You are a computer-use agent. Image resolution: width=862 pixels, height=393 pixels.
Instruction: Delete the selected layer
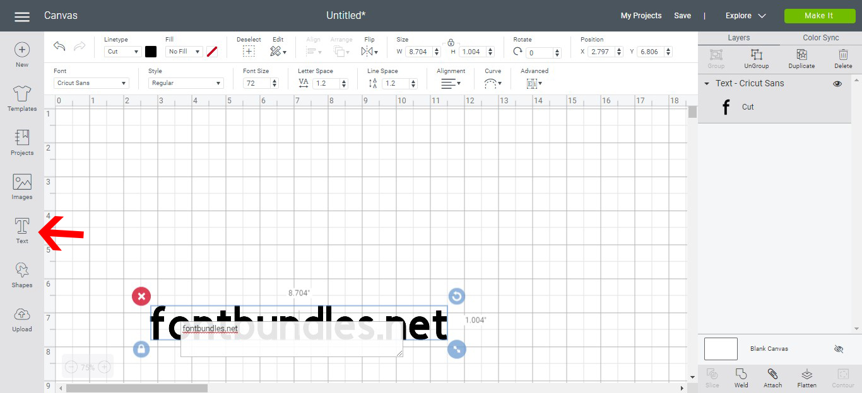(843, 59)
